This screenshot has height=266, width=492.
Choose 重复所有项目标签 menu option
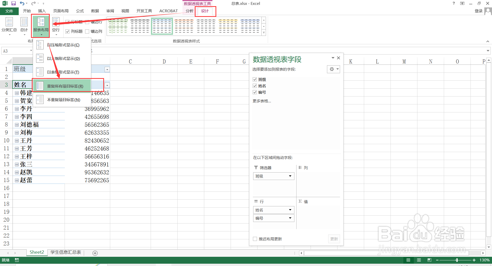62,86
